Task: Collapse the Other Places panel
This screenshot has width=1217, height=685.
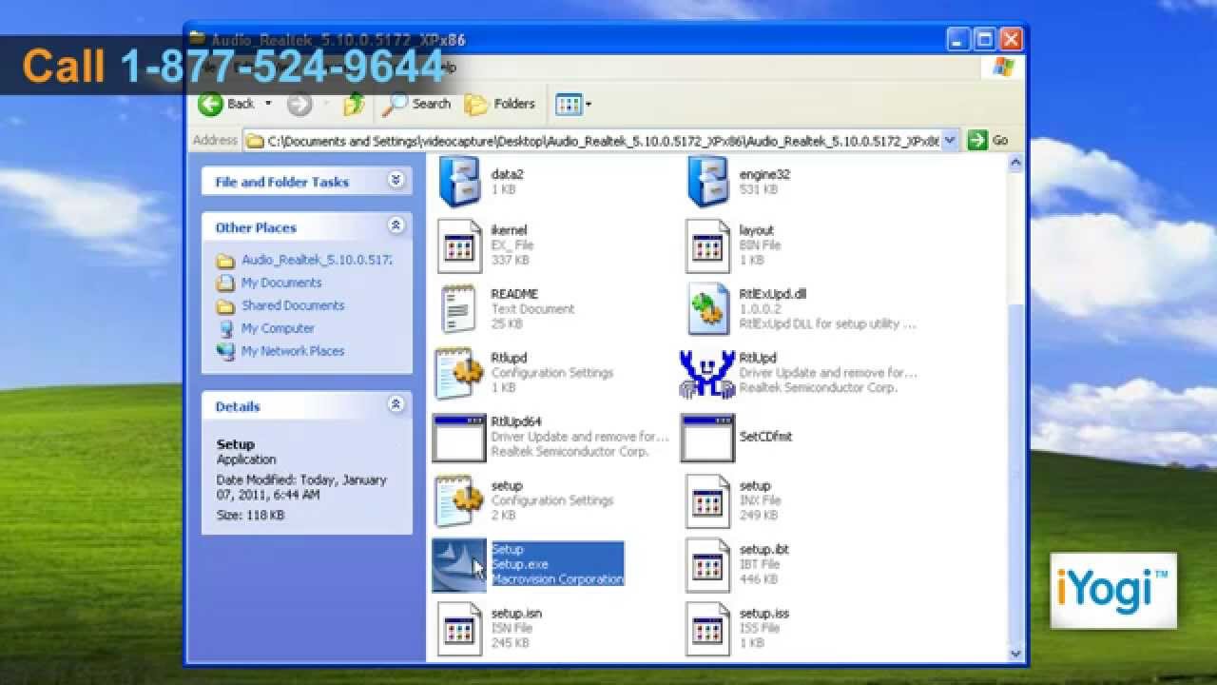Action: (x=396, y=226)
